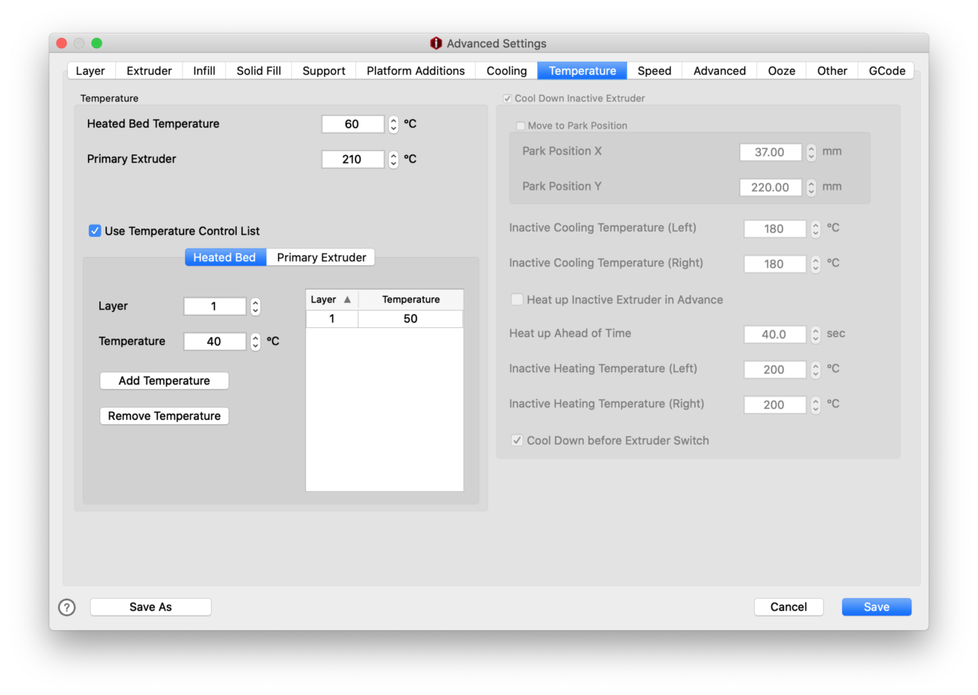Cancel the Advanced Settings dialog
This screenshot has height=695, width=978.
789,607
